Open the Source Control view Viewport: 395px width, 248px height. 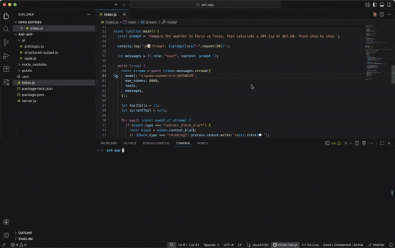6,42
